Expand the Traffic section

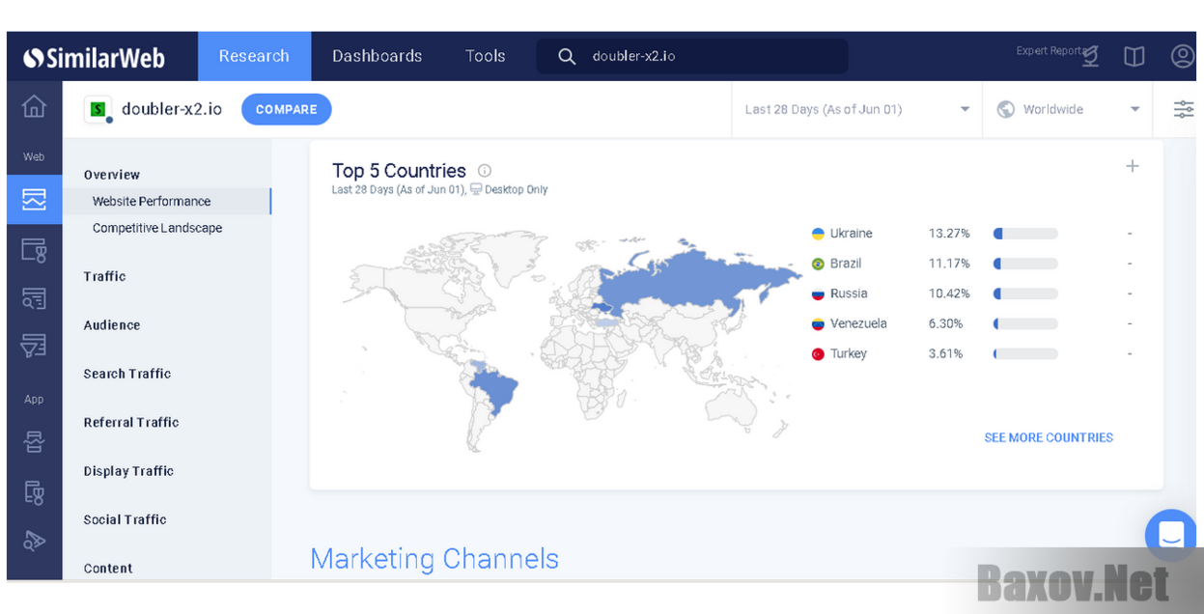[104, 276]
